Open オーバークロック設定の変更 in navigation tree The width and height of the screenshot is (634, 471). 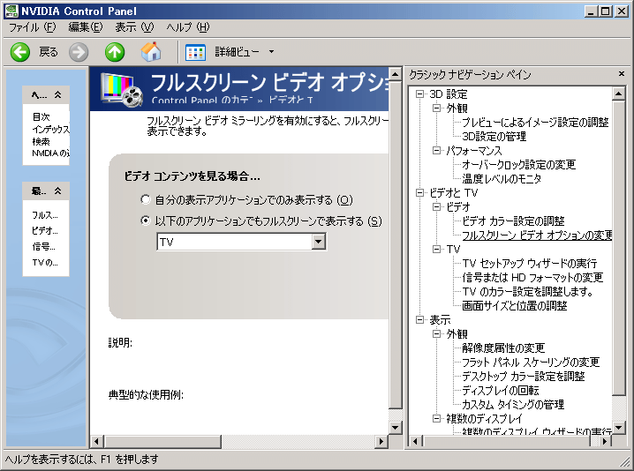coord(518,164)
